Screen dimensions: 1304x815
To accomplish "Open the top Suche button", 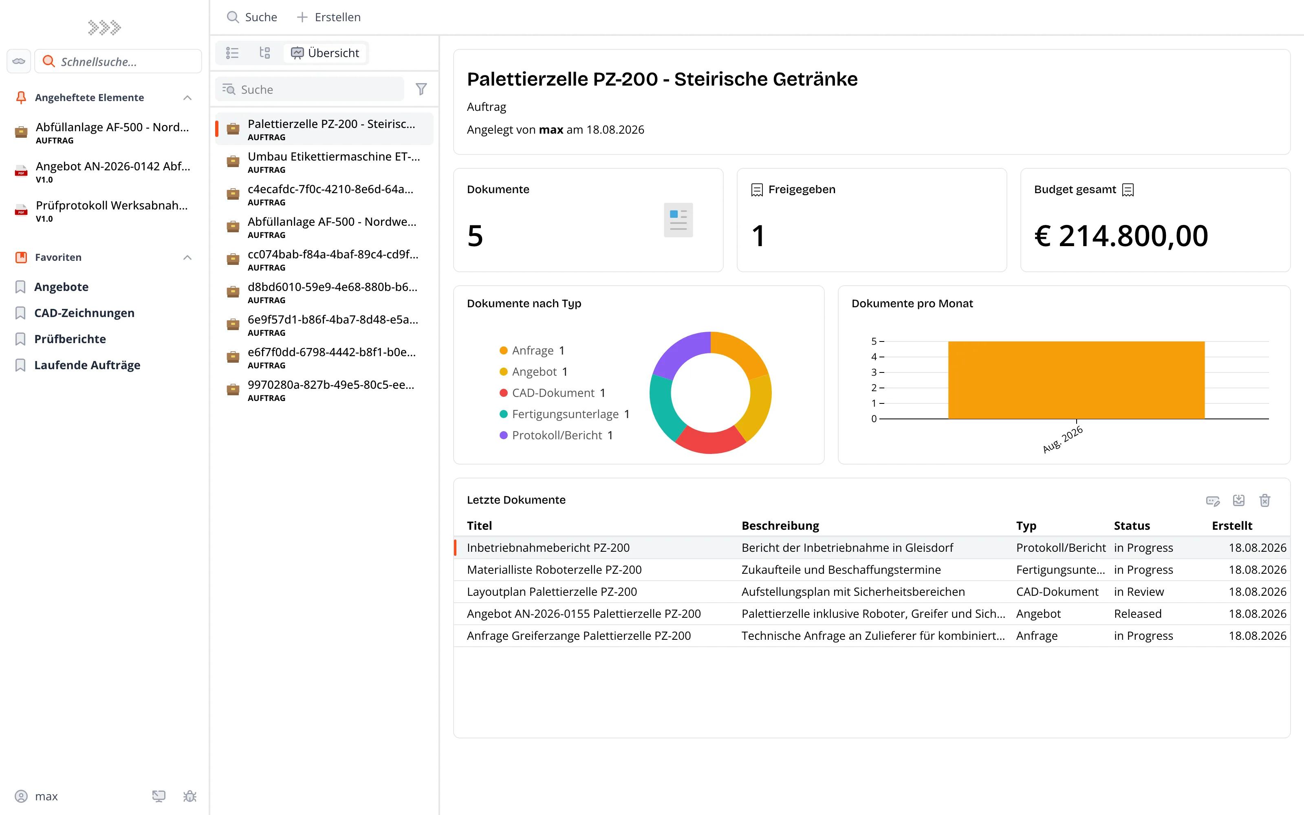I will (252, 17).
